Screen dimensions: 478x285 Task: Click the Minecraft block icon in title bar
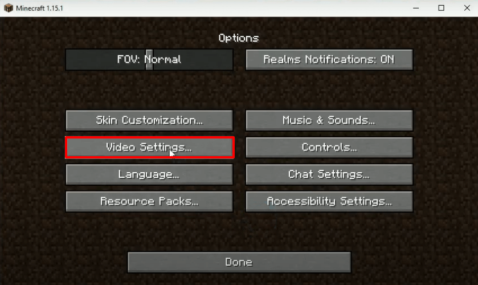[x=9, y=8]
